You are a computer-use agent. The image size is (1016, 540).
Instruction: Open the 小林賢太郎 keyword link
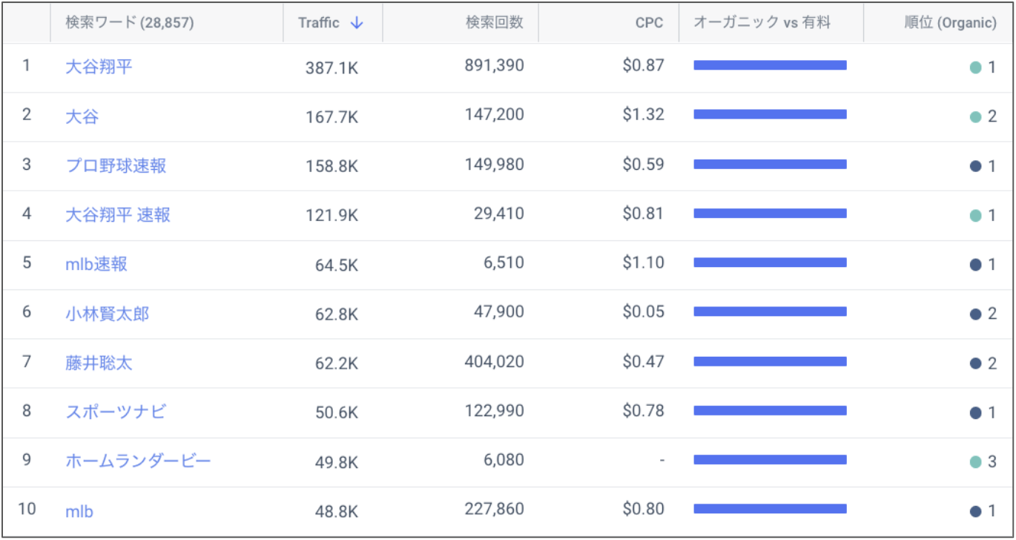pos(107,314)
